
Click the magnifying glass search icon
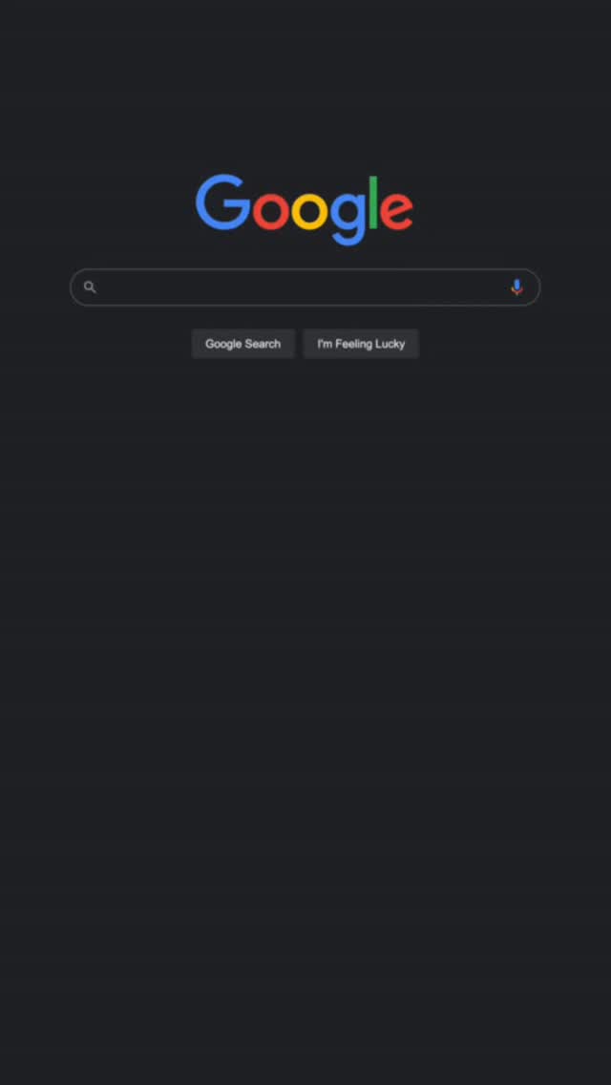coord(90,287)
